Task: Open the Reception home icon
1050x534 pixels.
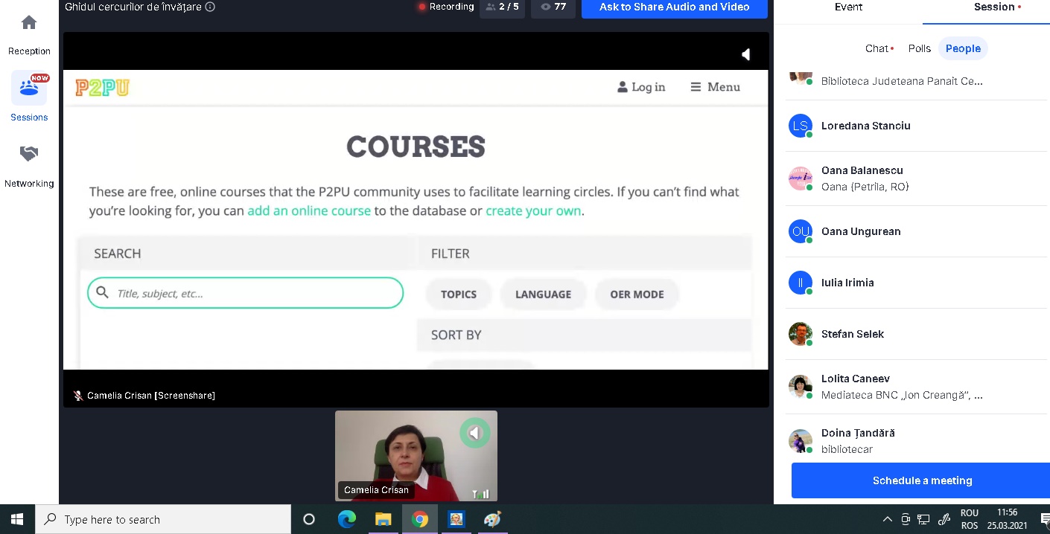Action: click(29, 23)
